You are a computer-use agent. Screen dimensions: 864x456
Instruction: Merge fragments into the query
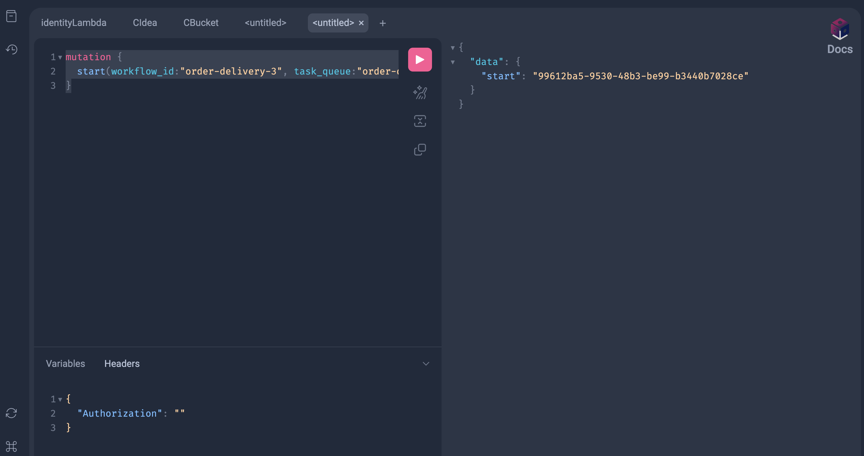[x=420, y=121]
